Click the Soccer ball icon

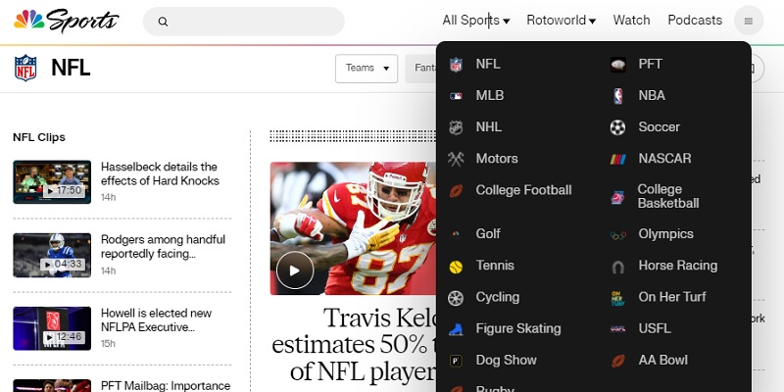point(618,127)
